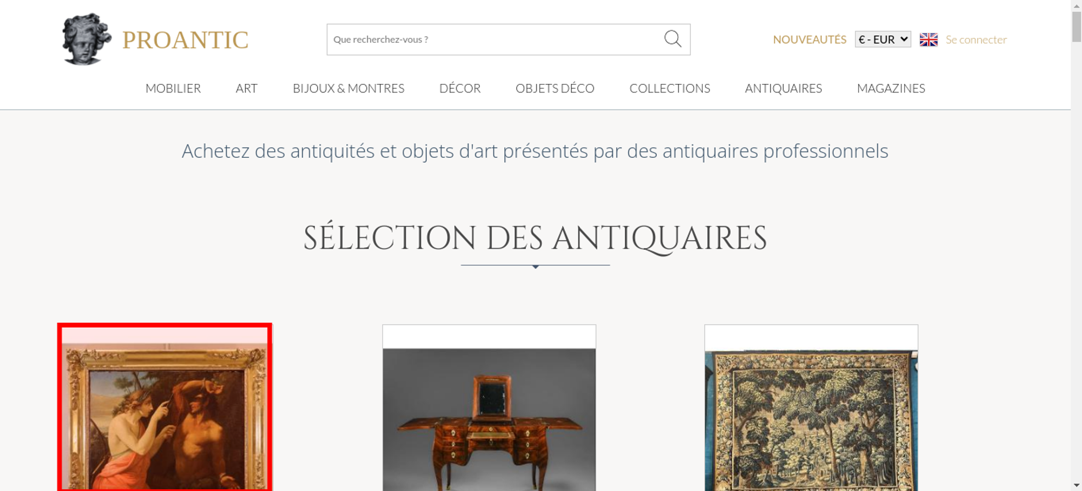
Task: Click the Proantic cherub head logo
Action: [87, 39]
